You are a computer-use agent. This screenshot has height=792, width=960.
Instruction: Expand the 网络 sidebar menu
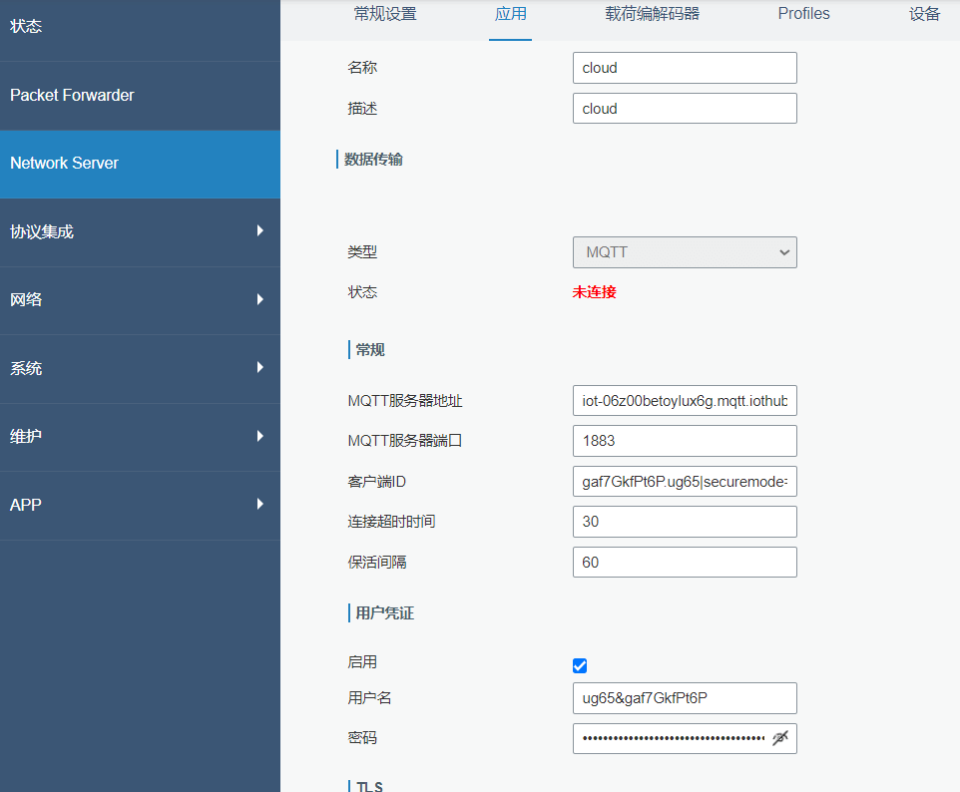140,299
